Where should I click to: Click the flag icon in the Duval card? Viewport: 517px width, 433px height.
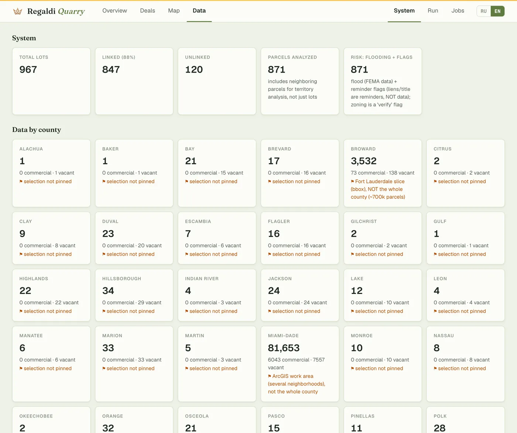(x=104, y=254)
